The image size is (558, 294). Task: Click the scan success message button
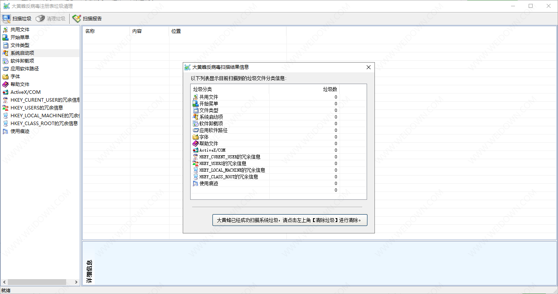(290, 220)
